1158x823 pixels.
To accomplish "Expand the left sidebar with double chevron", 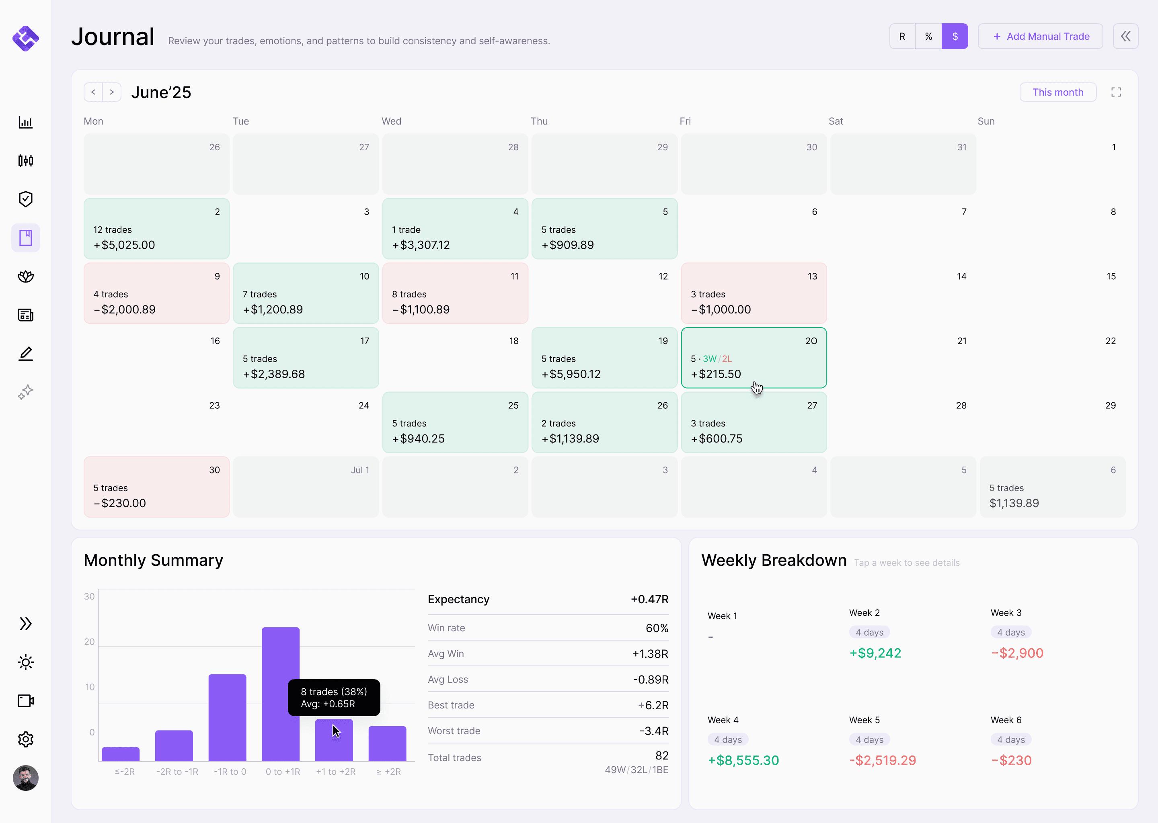I will tap(25, 624).
